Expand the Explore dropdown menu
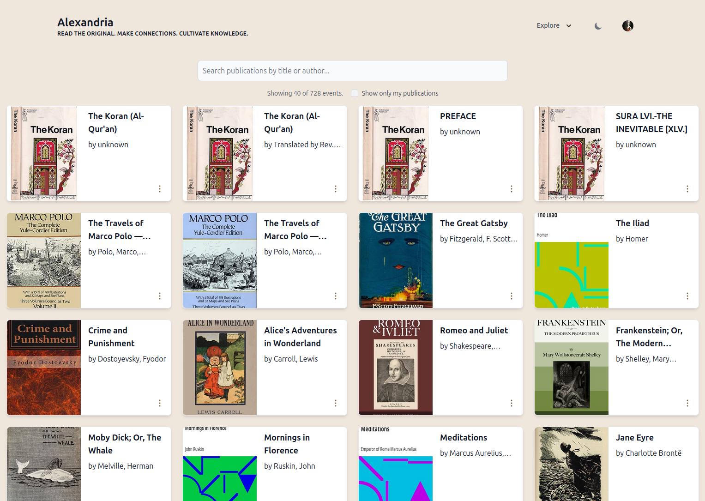This screenshot has width=705, height=501. tap(554, 26)
